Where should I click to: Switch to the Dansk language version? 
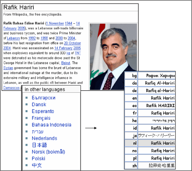39,104
